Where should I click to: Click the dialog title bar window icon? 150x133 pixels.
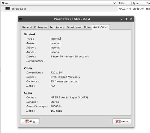21,19
